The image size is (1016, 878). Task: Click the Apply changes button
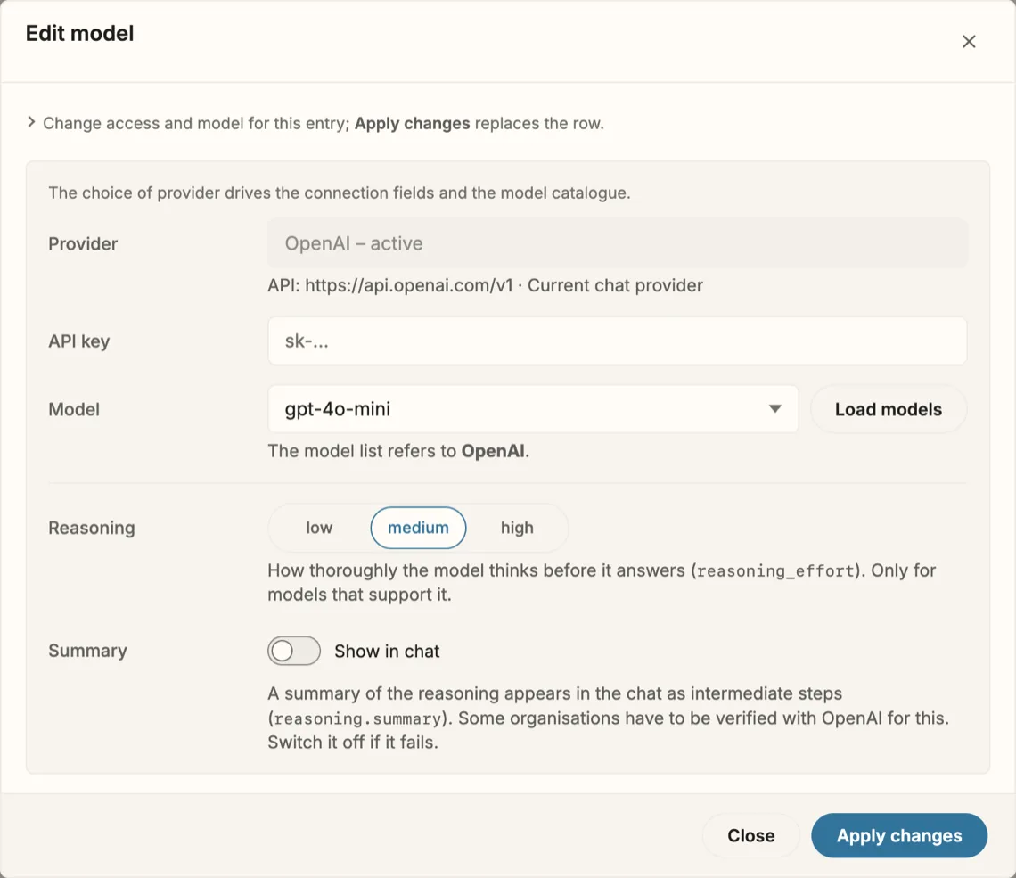[x=899, y=836]
